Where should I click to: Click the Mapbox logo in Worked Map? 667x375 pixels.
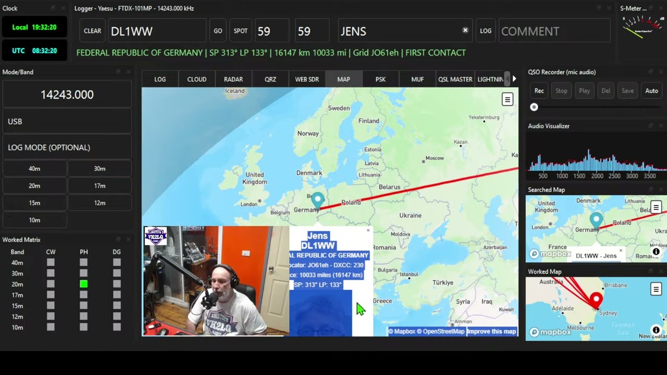(550, 332)
